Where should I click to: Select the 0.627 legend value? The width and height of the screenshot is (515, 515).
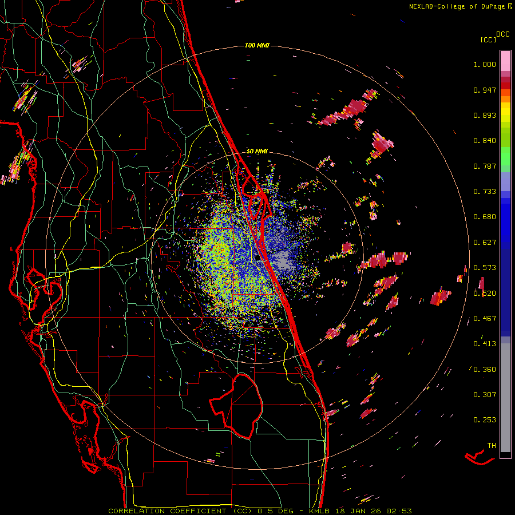485,243
